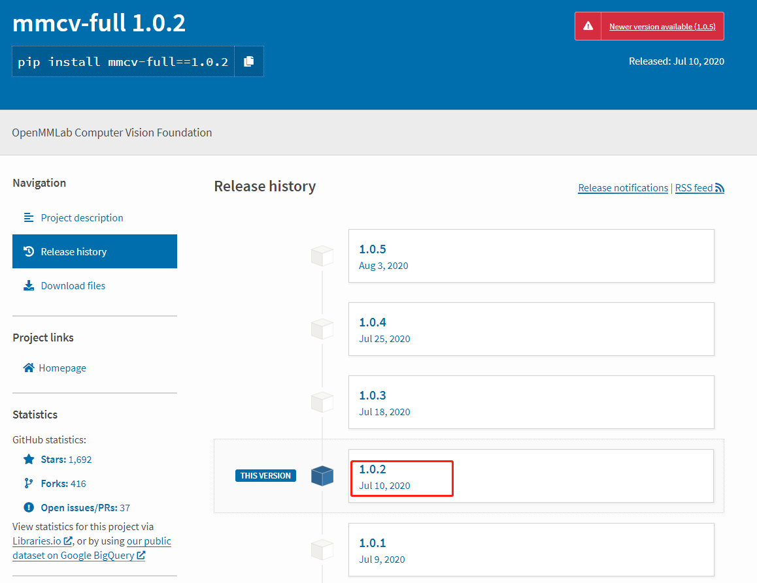Click the Jul 18, 2020 release date

(x=384, y=412)
